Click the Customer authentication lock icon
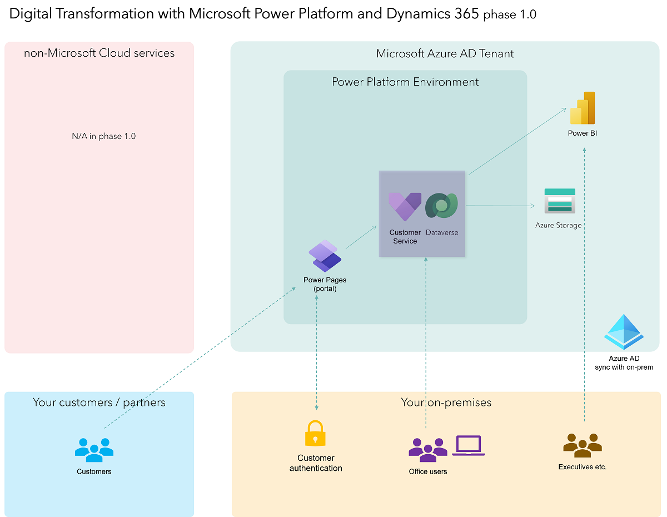 pos(315,433)
